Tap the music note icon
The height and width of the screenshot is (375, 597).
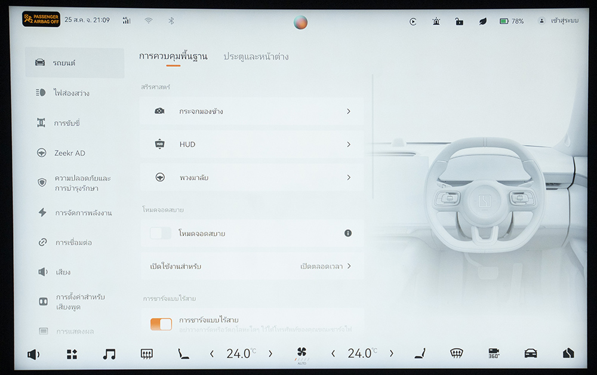click(109, 354)
